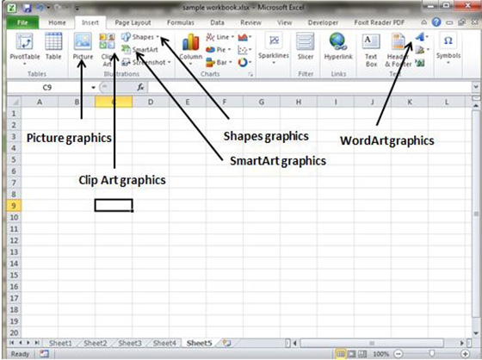The height and width of the screenshot is (360, 482).
Task: Switch to the Developer tab
Action: 323,22
